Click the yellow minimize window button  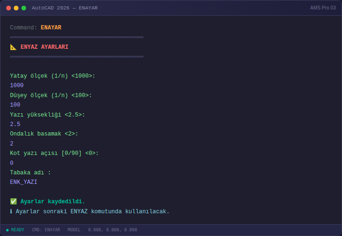[x=16, y=8]
